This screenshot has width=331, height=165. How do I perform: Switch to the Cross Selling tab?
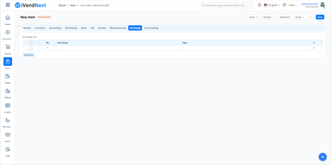click(151, 28)
